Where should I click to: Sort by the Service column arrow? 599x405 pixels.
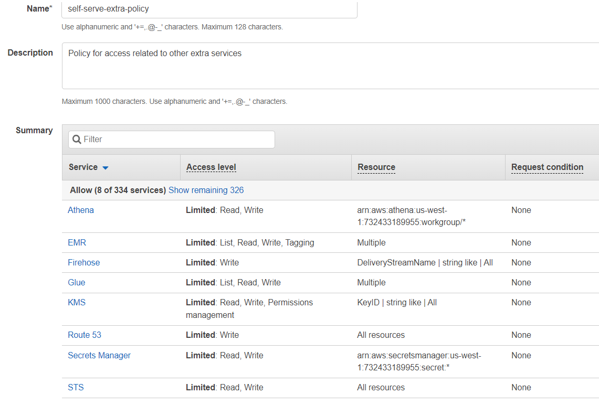click(106, 167)
